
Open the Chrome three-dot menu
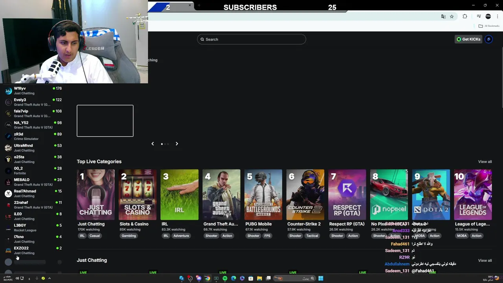[x=497, y=17]
